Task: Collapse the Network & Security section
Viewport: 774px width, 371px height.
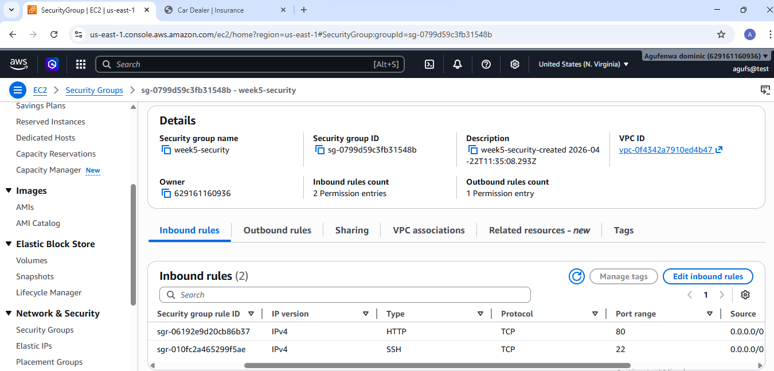Action: coord(9,313)
